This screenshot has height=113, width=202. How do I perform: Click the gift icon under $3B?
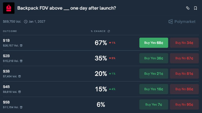[x=20, y=76]
